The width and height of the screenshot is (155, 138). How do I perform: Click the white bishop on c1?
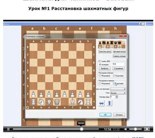click(49, 102)
